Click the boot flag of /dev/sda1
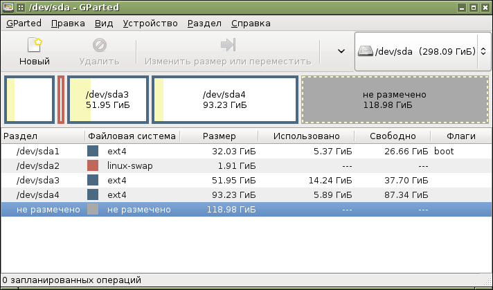 (x=444, y=151)
